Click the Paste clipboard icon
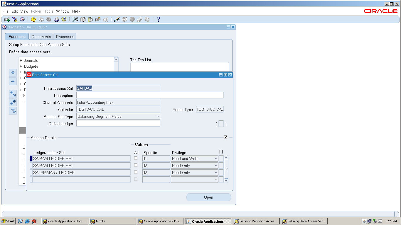 [x=90, y=19]
